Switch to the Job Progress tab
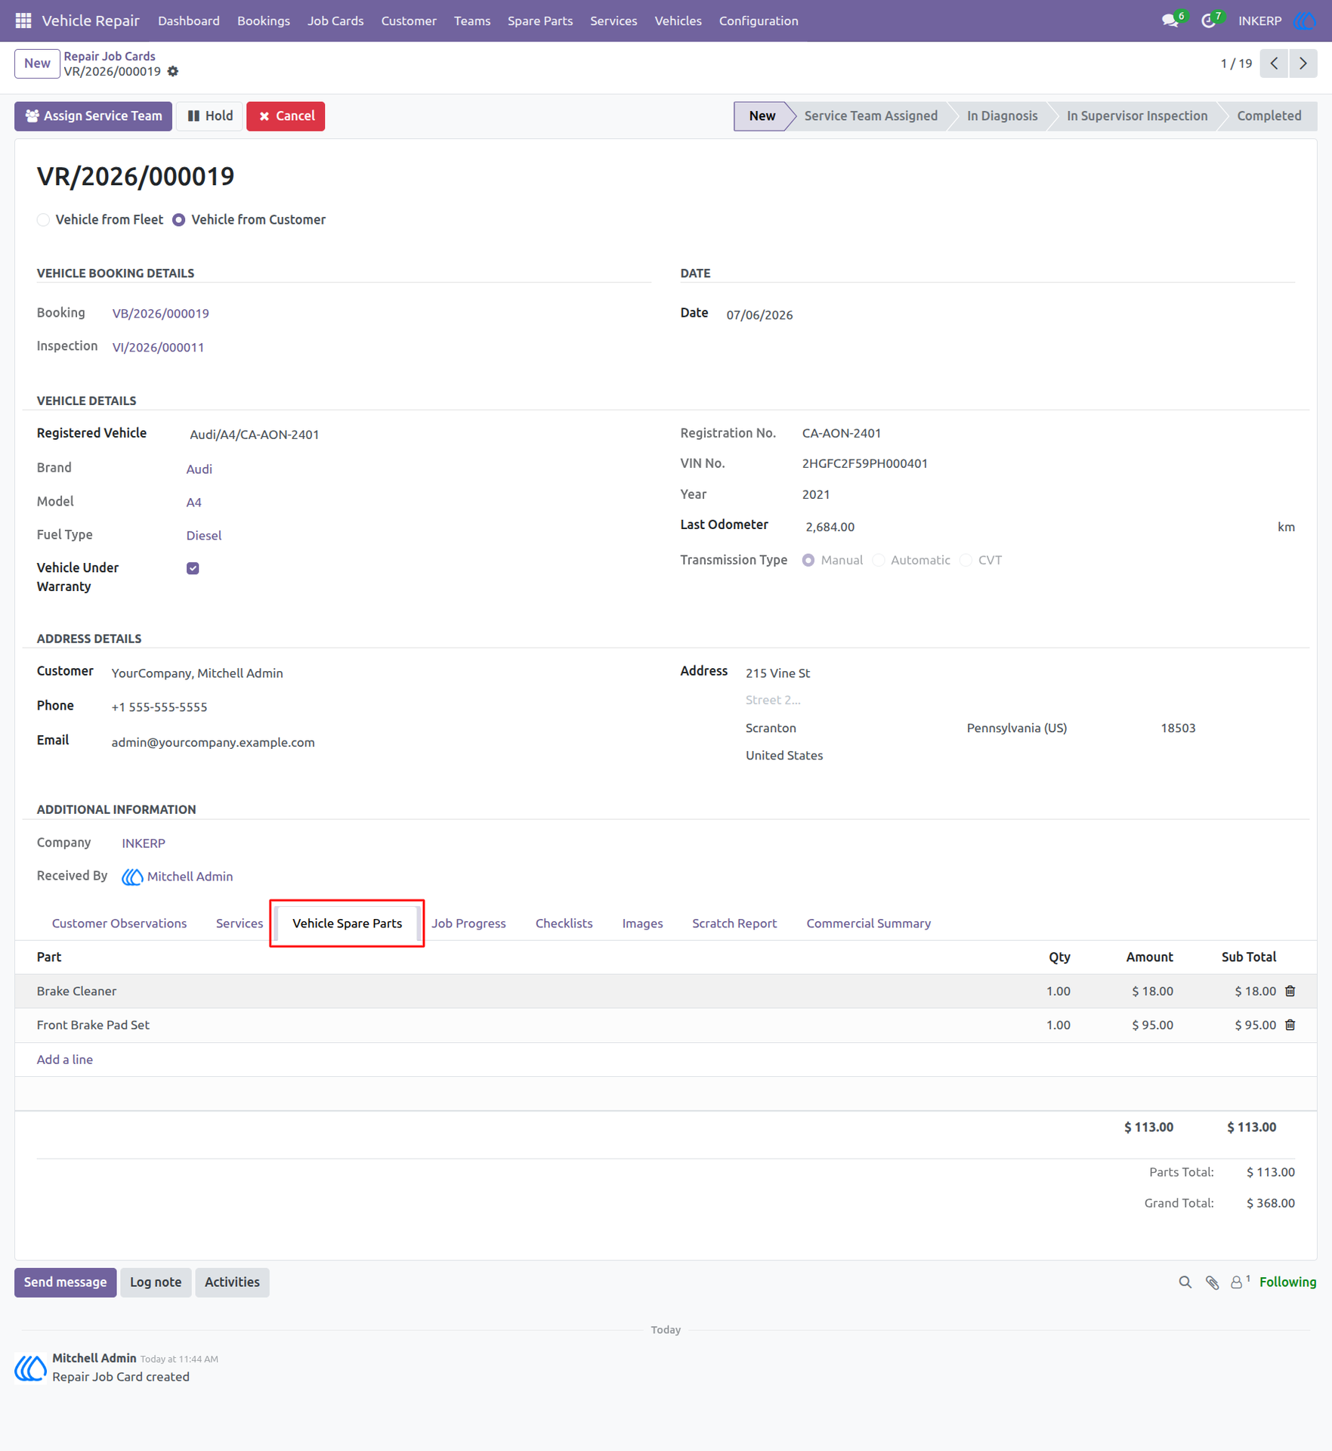 pyautogui.click(x=468, y=924)
